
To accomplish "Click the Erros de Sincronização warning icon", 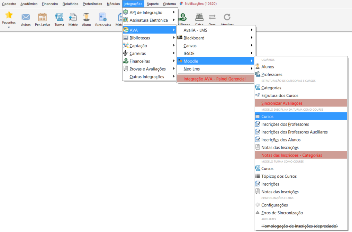I will (x=258, y=213).
